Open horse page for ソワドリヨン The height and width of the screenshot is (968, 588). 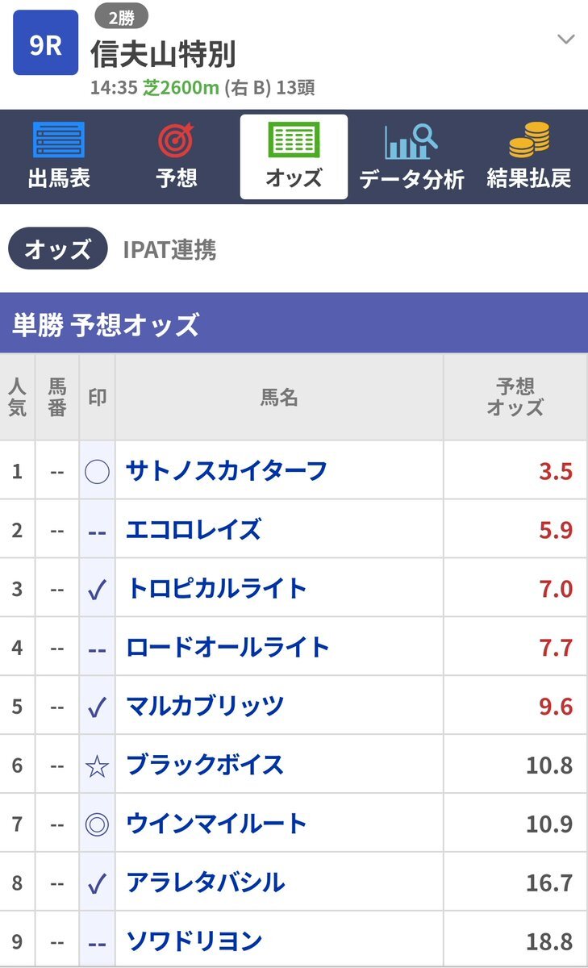pos(194,941)
